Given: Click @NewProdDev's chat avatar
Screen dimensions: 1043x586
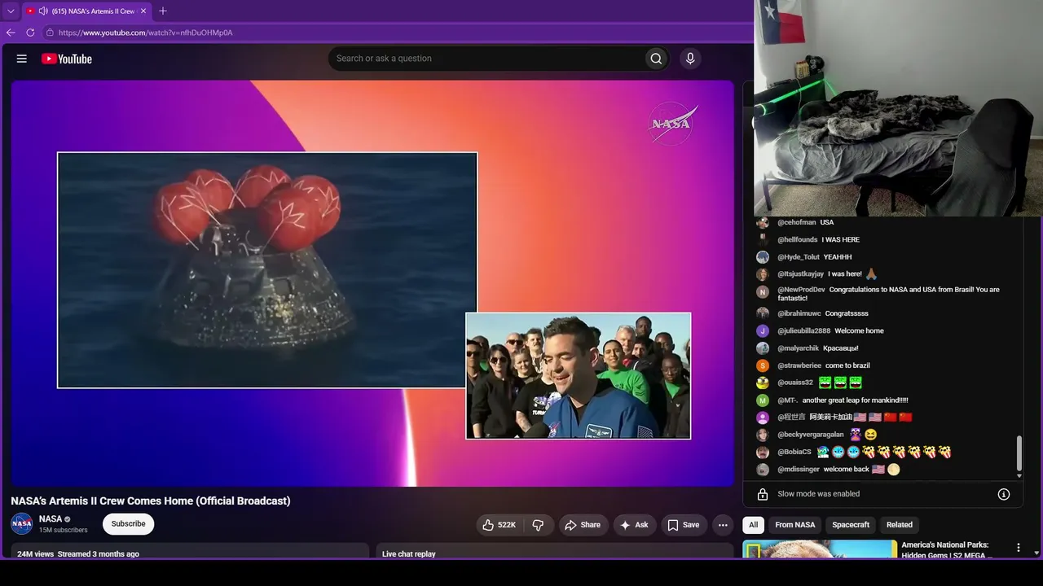Looking at the screenshot, I should click(763, 291).
